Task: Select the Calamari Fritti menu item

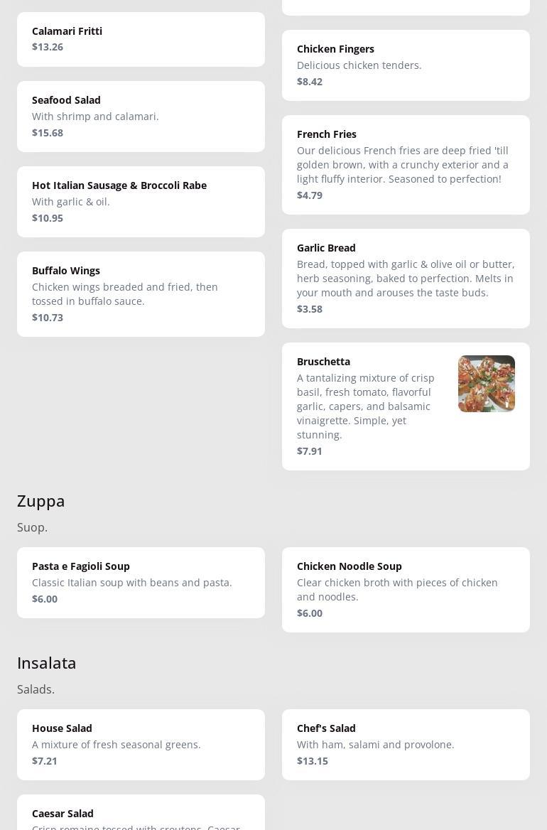Action: click(x=141, y=39)
